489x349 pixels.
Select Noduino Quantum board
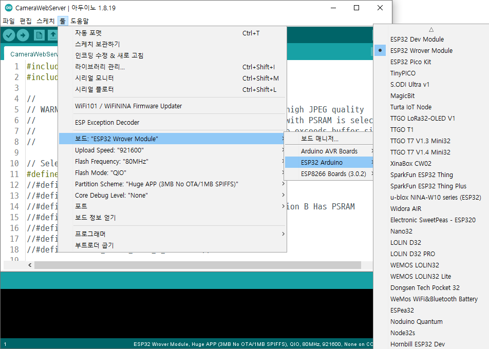tap(431, 321)
